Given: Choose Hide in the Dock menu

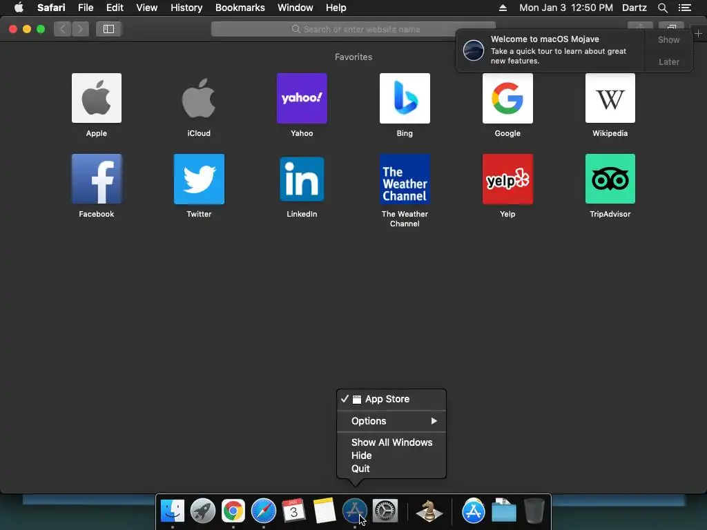Looking at the screenshot, I should pos(391,455).
